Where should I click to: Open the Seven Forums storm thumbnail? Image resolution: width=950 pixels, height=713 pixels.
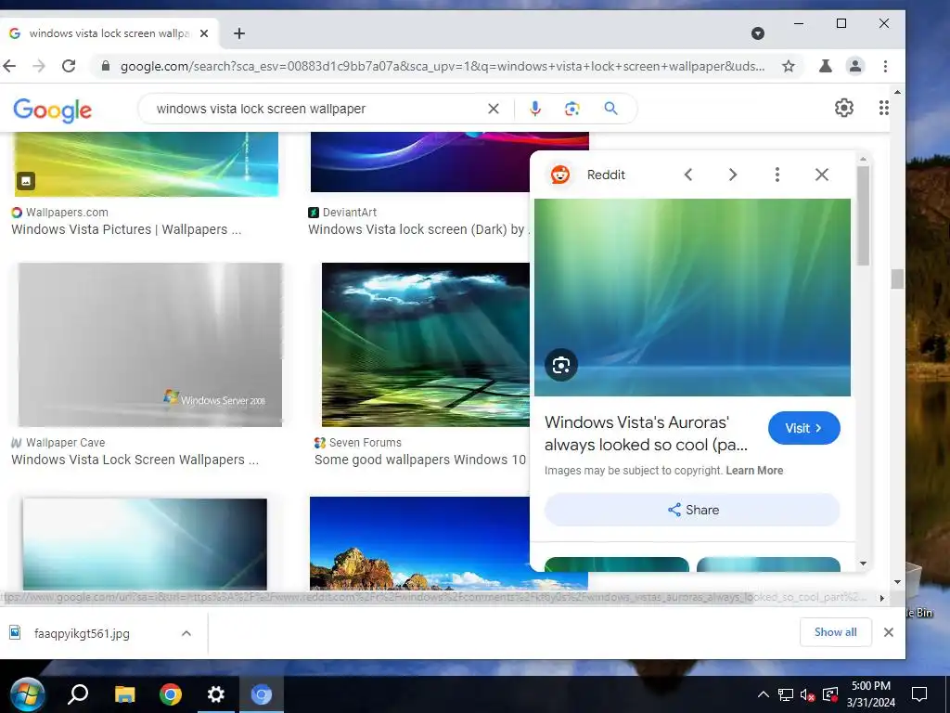pos(425,344)
